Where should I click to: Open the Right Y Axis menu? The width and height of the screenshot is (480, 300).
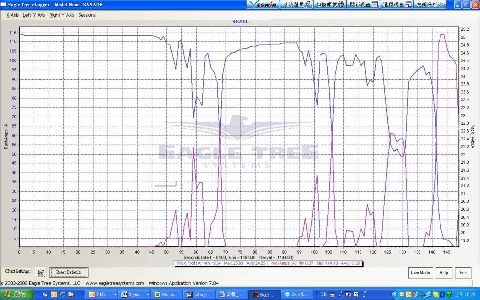tap(61, 15)
